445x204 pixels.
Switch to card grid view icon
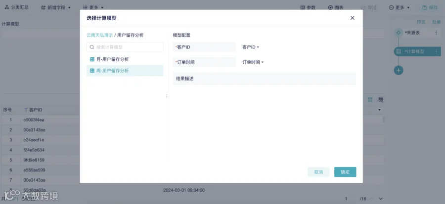pos(381,100)
